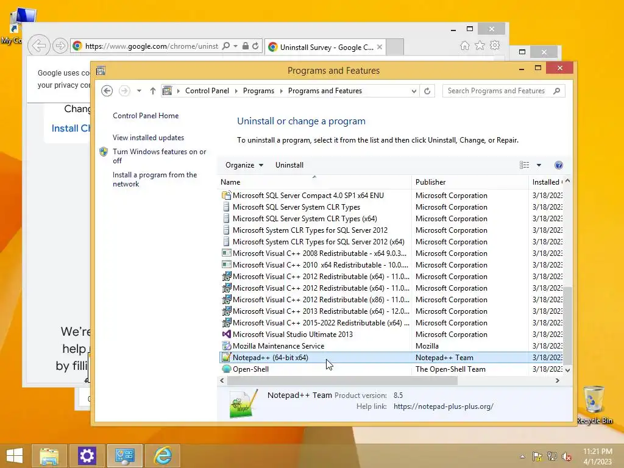Click back arrow in Programs and Features
The width and height of the screenshot is (624, 468).
[x=107, y=91]
